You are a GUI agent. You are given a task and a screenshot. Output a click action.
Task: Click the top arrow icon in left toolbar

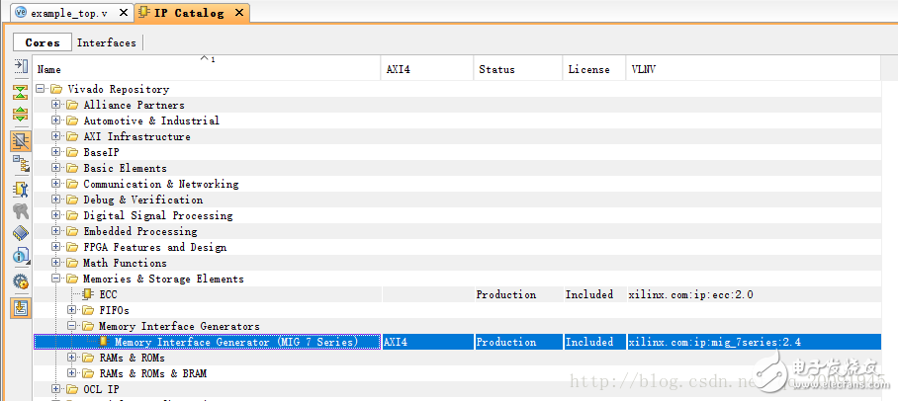(20, 67)
